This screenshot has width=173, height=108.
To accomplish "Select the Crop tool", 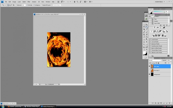I will pyautogui.click(x=144, y=29).
